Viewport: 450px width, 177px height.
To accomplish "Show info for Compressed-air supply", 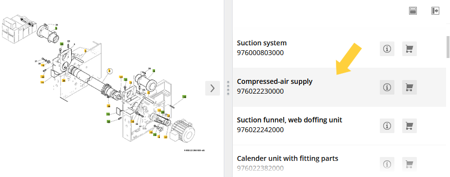I will (387, 87).
